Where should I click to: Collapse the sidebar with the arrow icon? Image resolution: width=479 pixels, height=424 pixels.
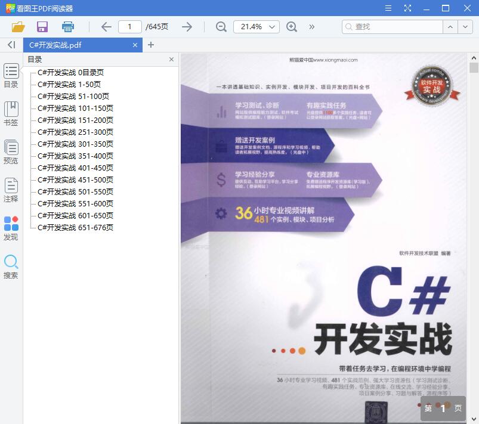pos(11,45)
